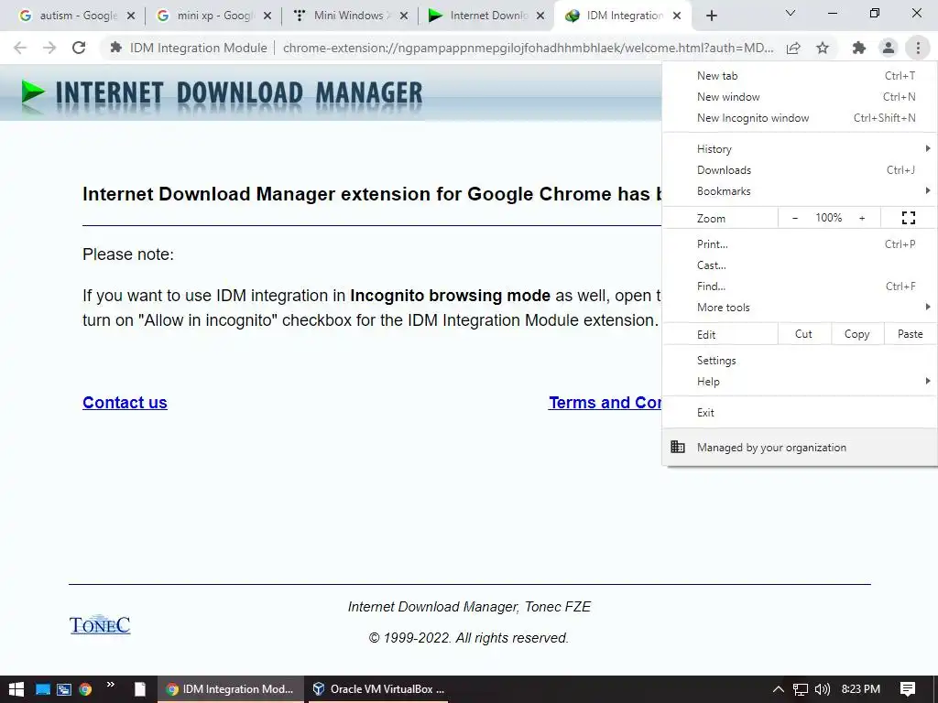Image resolution: width=938 pixels, height=703 pixels.
Task: Expand the taskbar overflow chevron
Action: [111, 685]
